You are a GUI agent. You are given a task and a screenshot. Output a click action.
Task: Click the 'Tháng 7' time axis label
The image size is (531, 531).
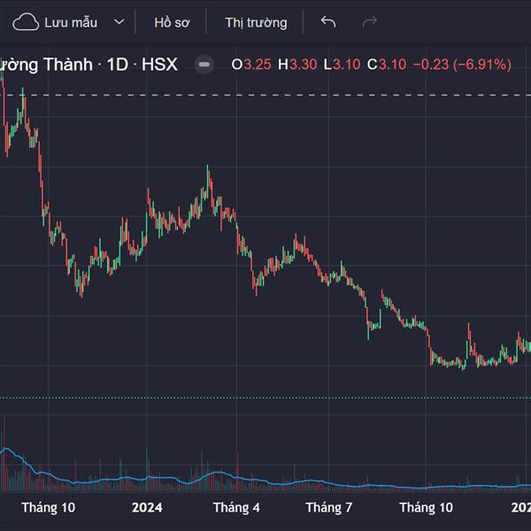(329, 507)
